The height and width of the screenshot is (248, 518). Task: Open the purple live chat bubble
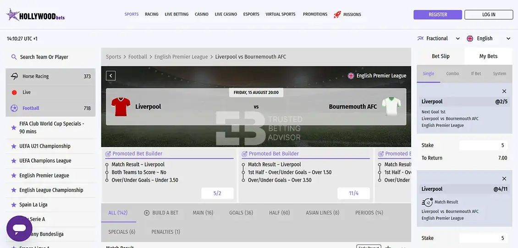point(19,228)
